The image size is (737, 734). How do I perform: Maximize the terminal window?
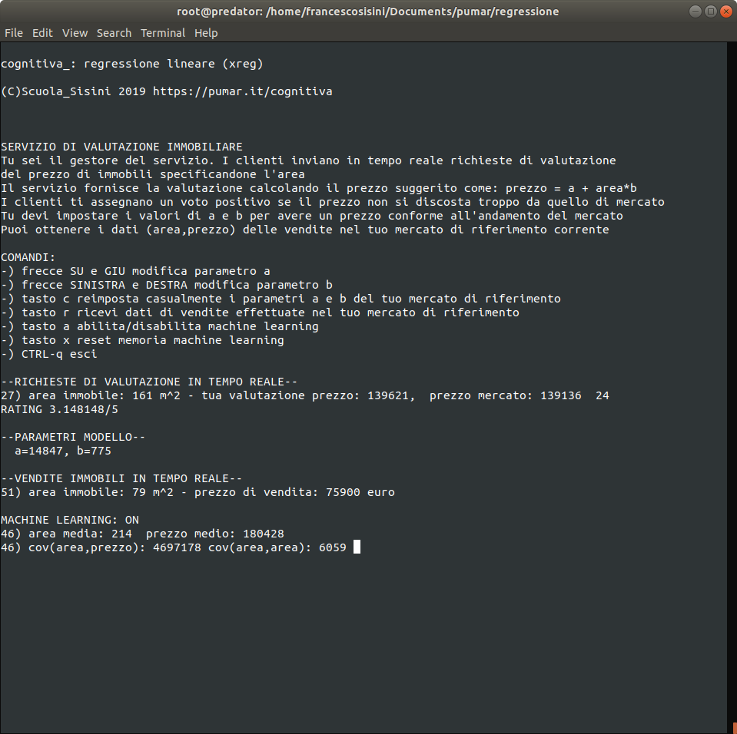(711, 12)
